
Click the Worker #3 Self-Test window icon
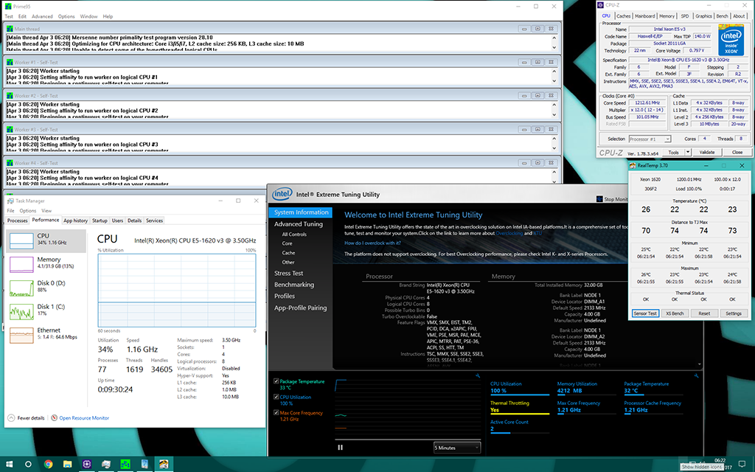[9, 130]
